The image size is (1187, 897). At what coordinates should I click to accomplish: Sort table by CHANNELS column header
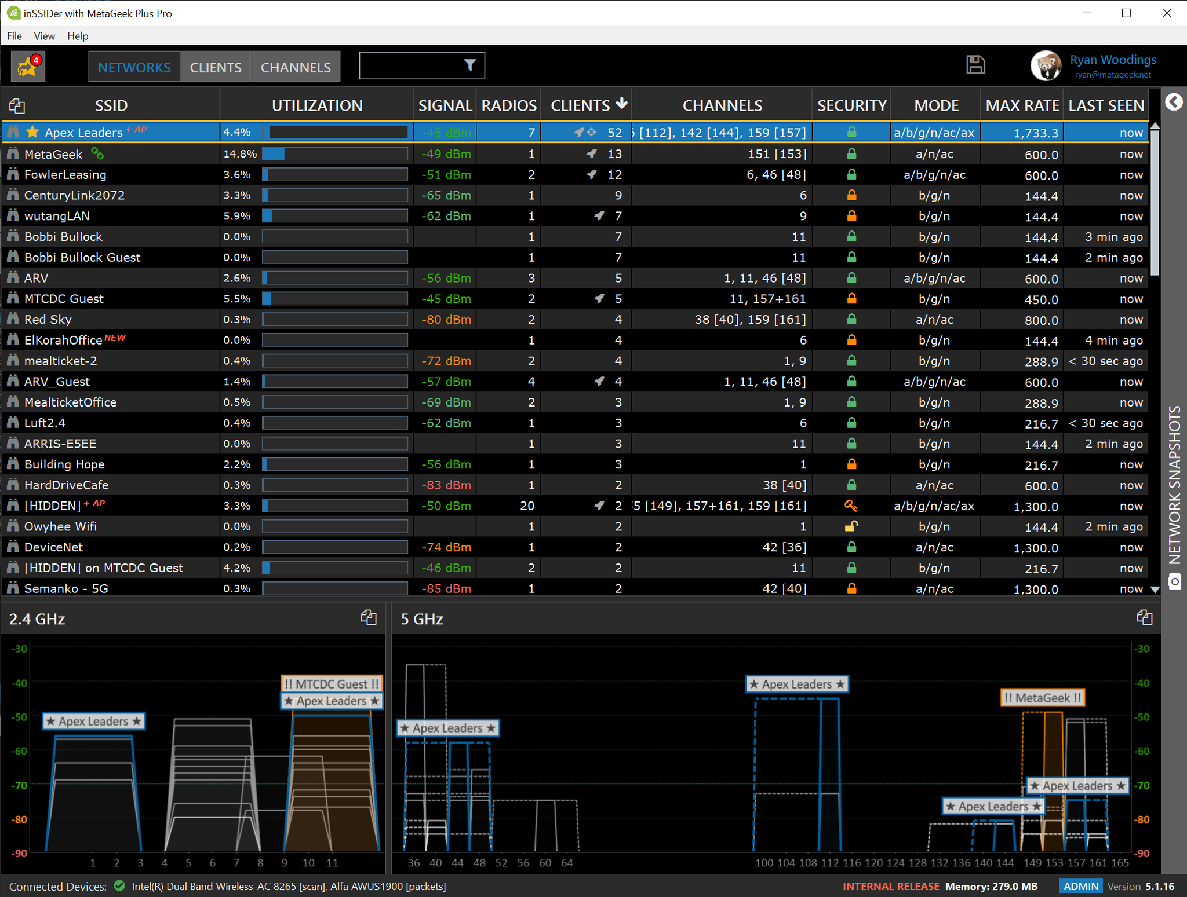tap(722, 105)
